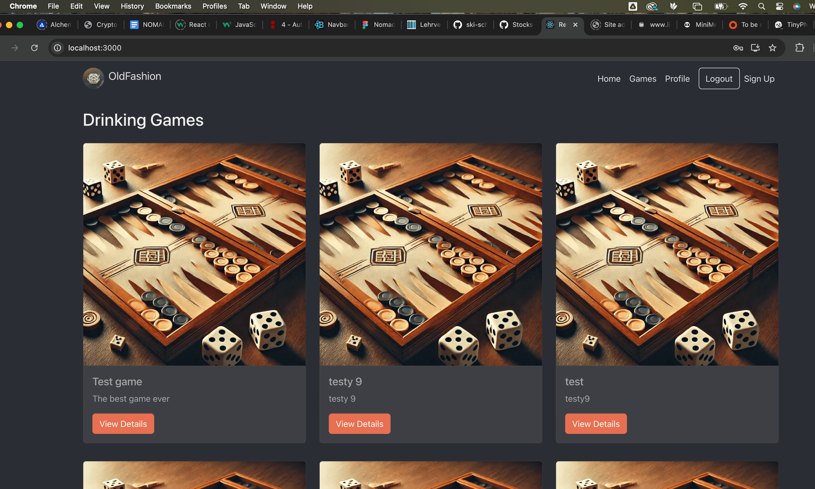
Task: Open Spotlight search in menu bar
Action: tap(761, 6)
